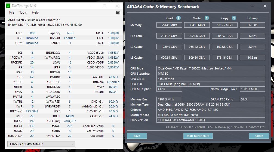Click the L3 Cache Copy value 578.16 GB/s

pyautogui.click(x=225, y=58)
